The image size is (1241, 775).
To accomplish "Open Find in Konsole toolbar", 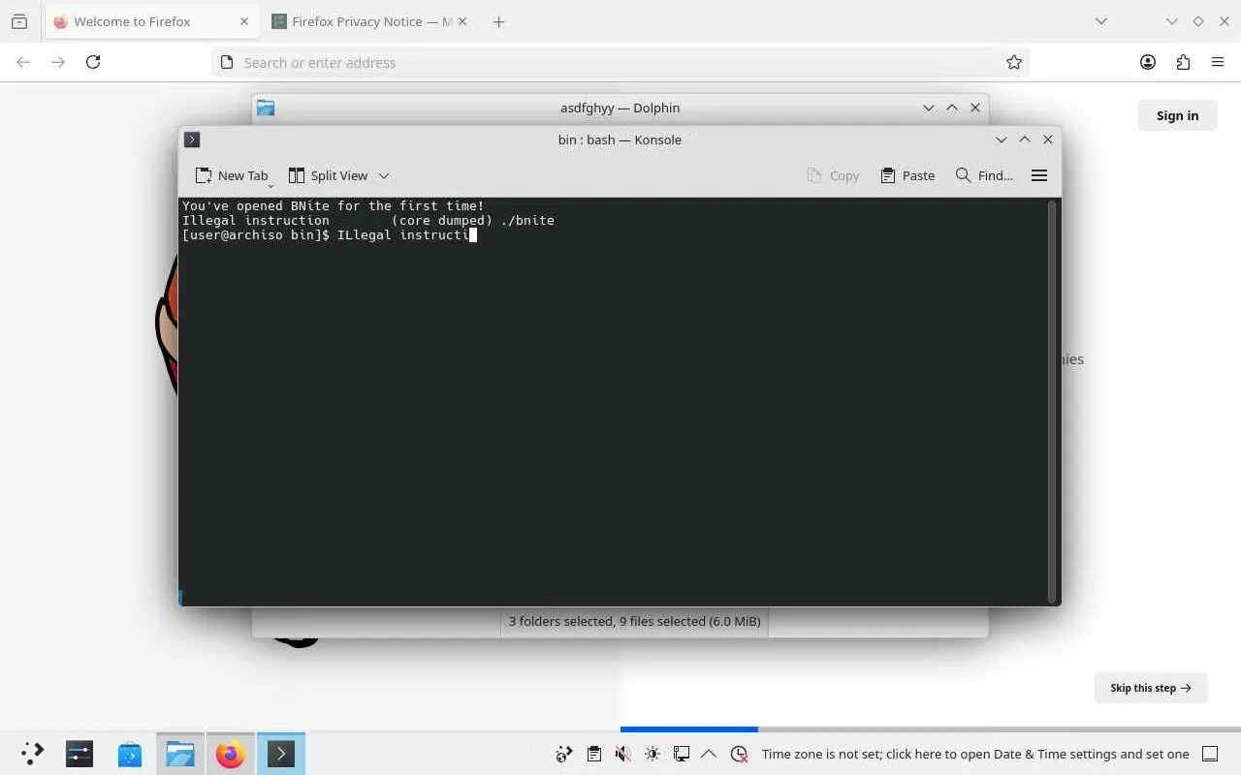I will [984, 175].
